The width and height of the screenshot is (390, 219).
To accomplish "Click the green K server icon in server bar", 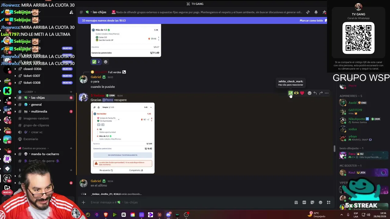I will (7, 91).
